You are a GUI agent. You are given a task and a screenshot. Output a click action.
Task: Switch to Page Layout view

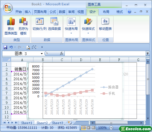pyautogui.click(x=88, y=128)
